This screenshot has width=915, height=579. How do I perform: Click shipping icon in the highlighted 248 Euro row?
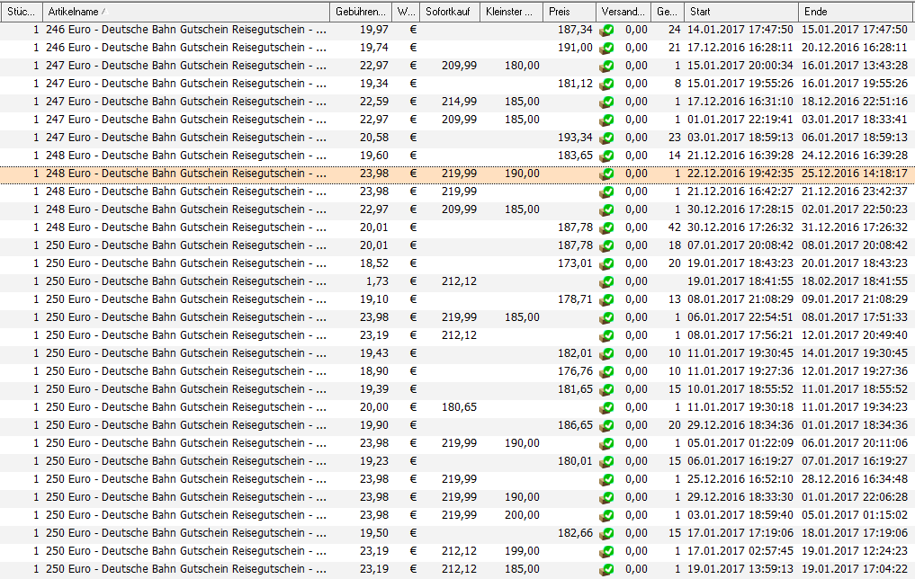(607, 174)
